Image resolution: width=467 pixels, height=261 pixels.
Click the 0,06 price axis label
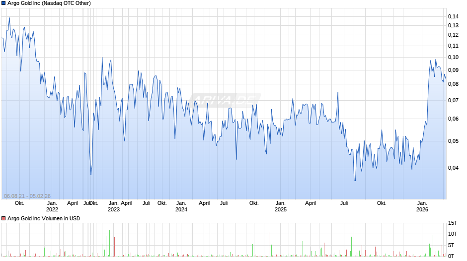click(453, 119)
